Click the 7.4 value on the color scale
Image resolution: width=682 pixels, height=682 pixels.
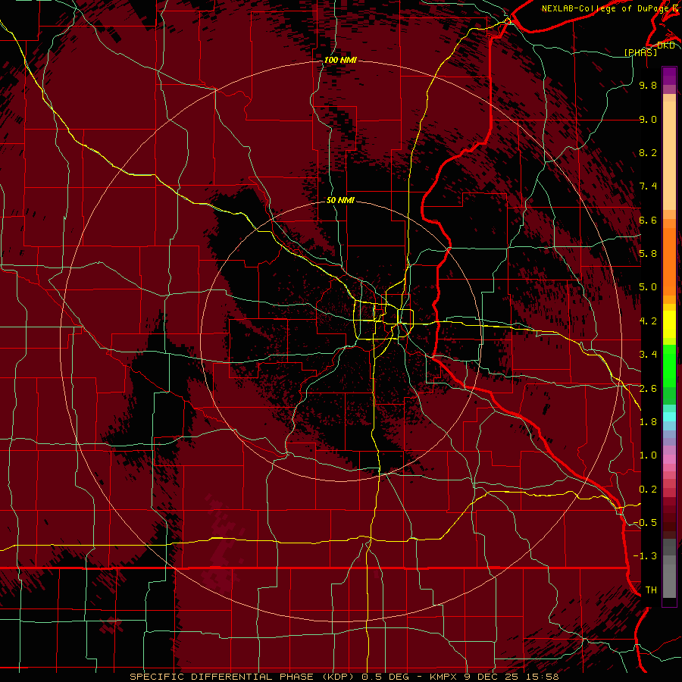(x=648, y=186)
